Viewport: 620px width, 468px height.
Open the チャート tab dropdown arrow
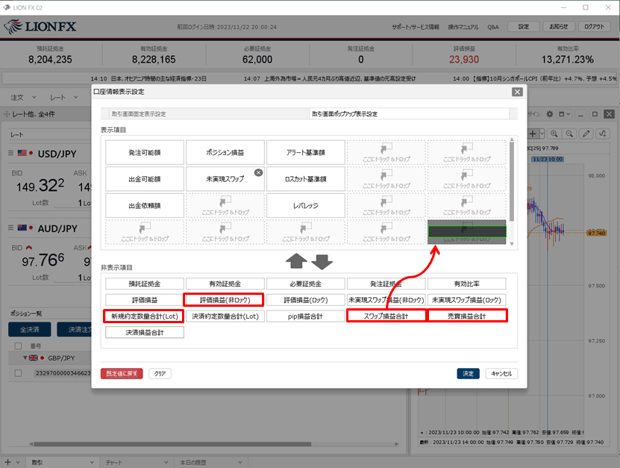point(166,462)
